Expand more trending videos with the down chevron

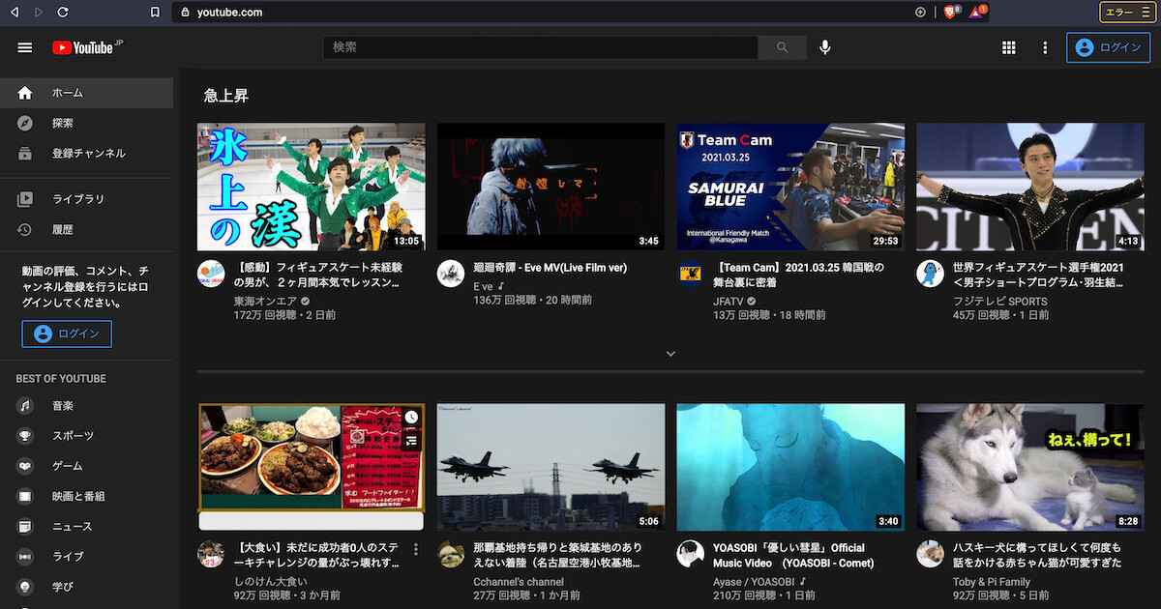(670, 354)
